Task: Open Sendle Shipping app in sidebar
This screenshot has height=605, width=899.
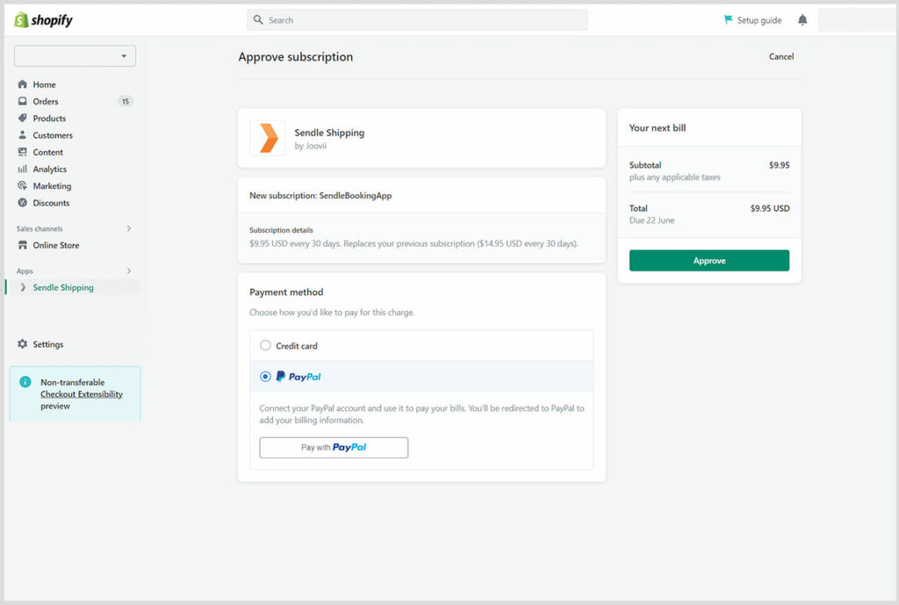Action: pos(63,287)
